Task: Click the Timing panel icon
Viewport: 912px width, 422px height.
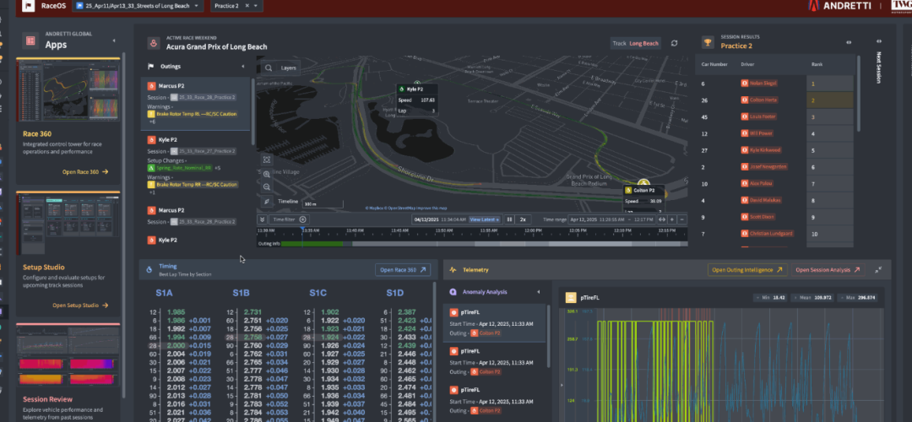Action: coord(149,270)
